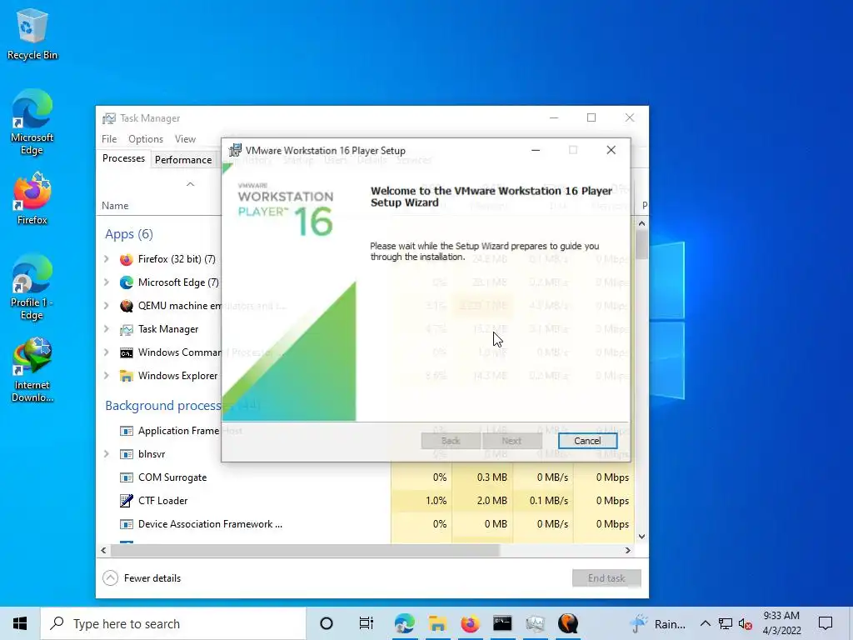Expand the QEMU machine emulator group

107,306
